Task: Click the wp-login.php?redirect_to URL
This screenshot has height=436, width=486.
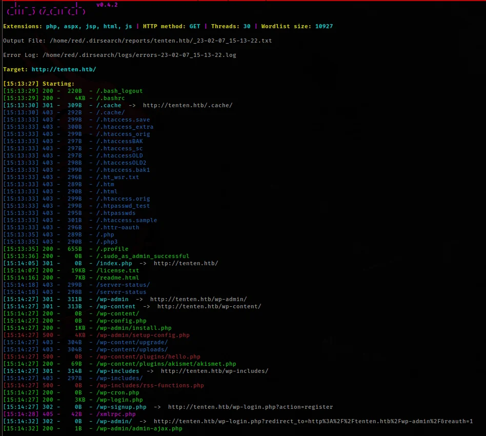Action: tap(313, 421)
